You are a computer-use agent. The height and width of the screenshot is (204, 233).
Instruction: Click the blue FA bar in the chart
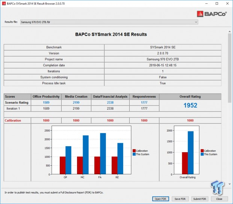point(103,153)
